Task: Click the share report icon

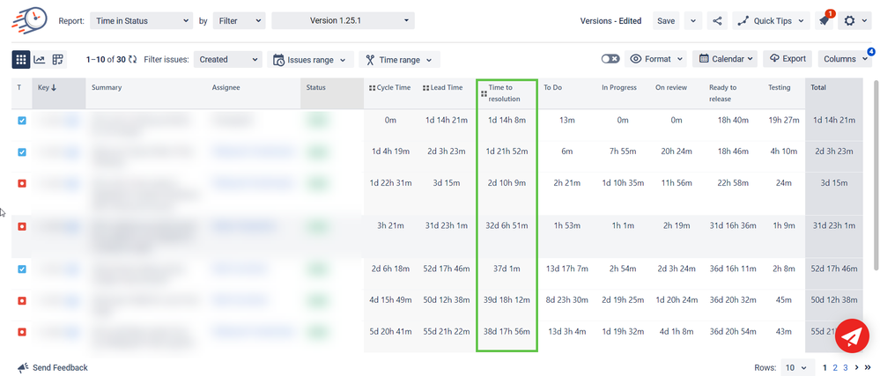Action: [x=717, y=21]
